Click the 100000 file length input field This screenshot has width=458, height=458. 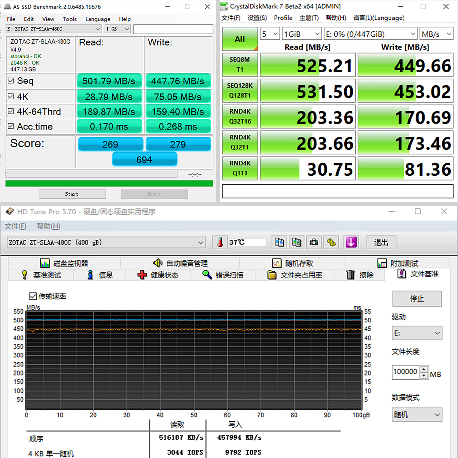click(x=406, y=372)
